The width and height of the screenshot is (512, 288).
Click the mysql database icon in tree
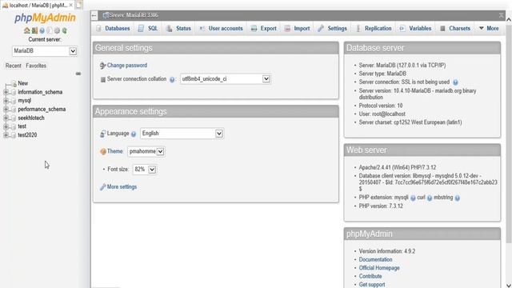click(14, 101)
